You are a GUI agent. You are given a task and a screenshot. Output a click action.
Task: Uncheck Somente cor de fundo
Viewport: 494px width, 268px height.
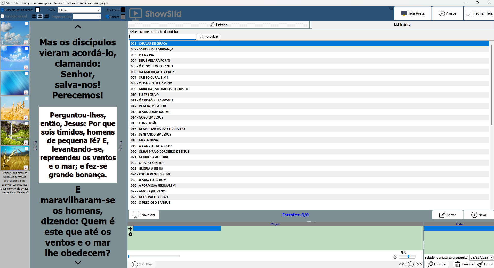point(2,10)
